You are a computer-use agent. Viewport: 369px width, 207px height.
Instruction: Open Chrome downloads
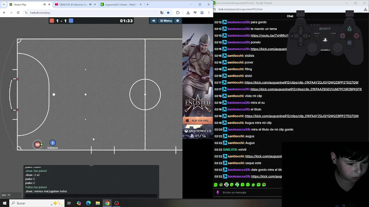(x=188, y=13)
